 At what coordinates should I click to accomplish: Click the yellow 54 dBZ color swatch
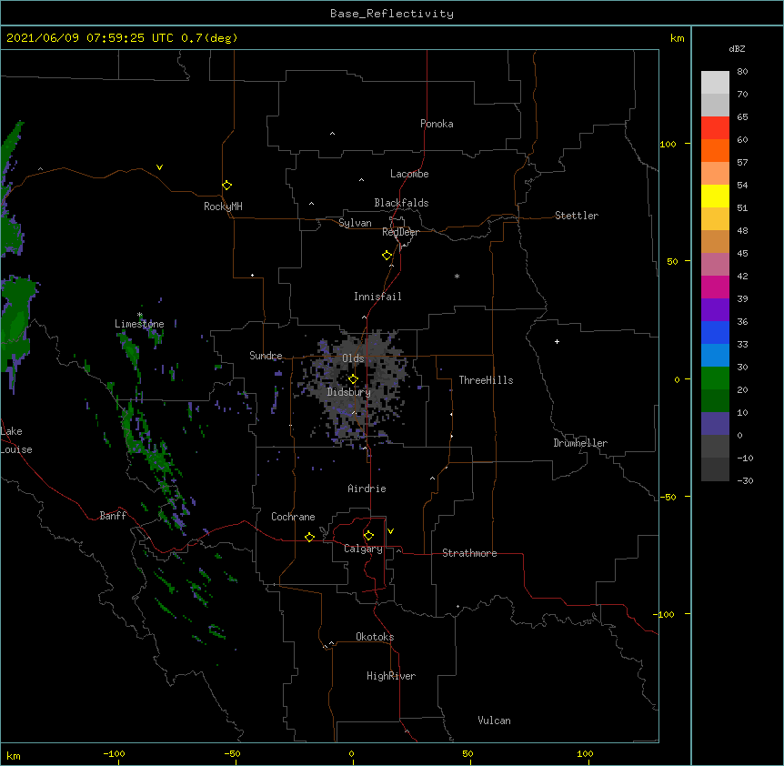[x=715, y=196]
